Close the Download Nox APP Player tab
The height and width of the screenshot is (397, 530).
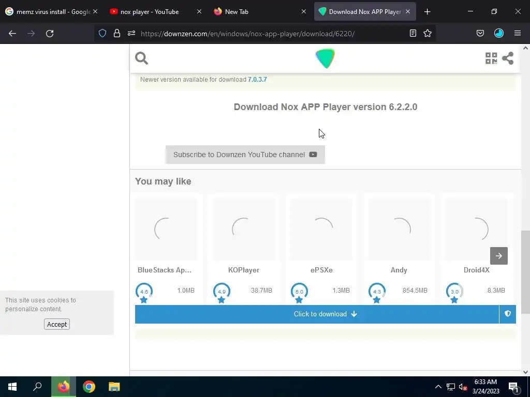click(408, 11)
